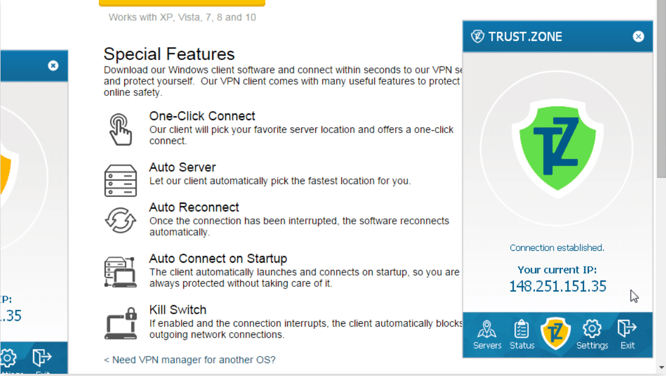Click the page's vertical scrollbar thumb
This screenshot has height=376, width=666.
662,89
